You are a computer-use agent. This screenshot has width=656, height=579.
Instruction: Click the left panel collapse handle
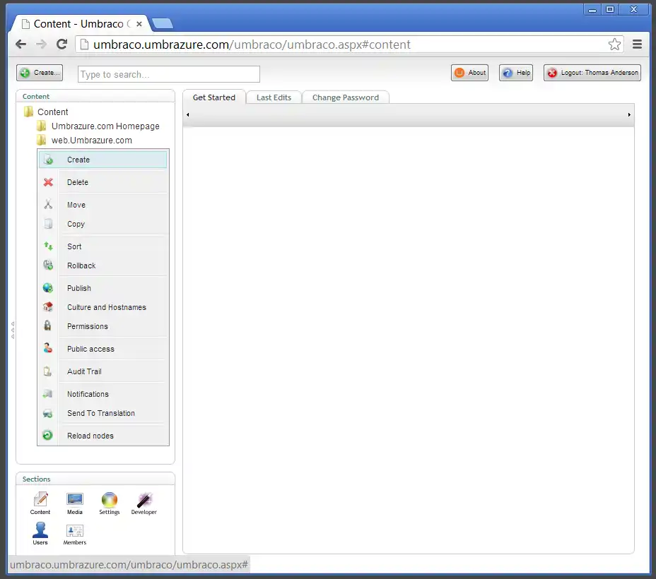[x=13, y=330]
